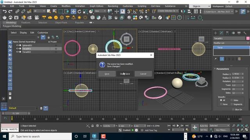Open the Sign In dropdown
Screen dimensions: 250x140
(200, 6)
